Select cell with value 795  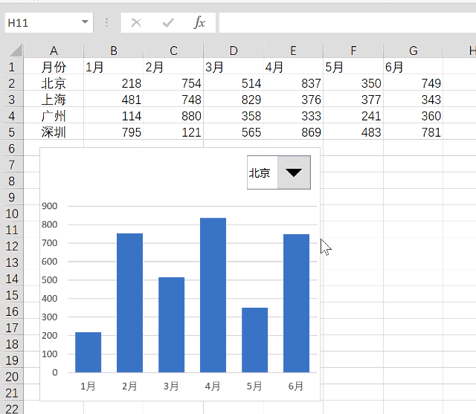(114, 132)
